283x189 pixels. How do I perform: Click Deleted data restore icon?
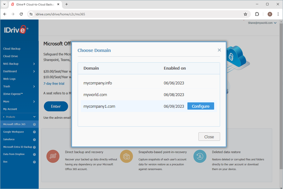(x=200, y=156)
